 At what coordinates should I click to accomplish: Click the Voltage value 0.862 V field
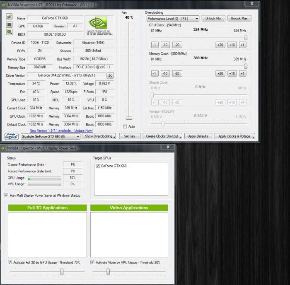tap(104, 83)
